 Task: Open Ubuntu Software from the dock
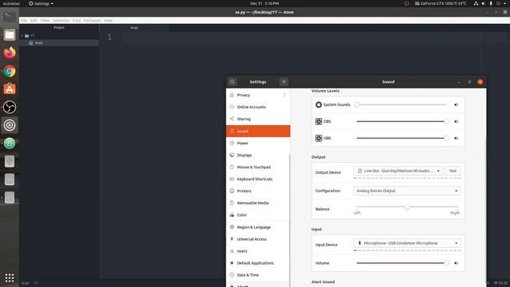coord(10,88)
